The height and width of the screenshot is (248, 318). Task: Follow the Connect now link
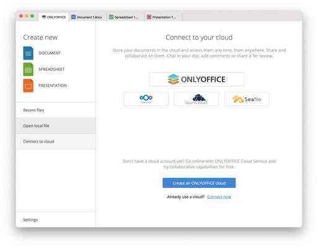tap(219, 197)
